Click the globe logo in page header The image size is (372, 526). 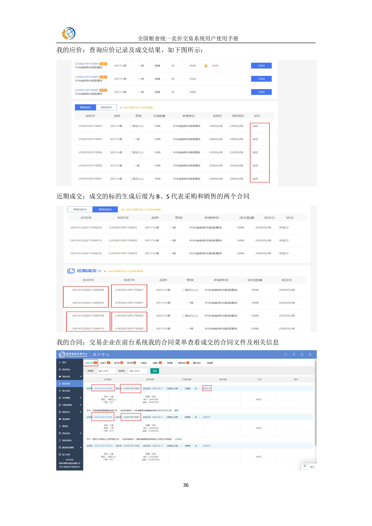point(69,33)
